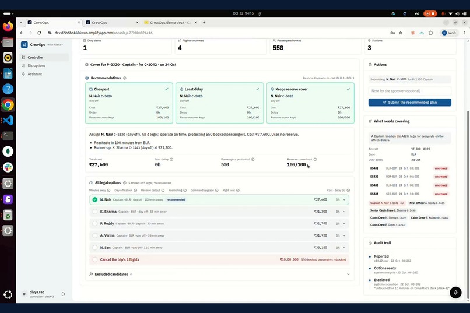This screenshot has height=313, width=470.
Task: Open Slack from the dock
Action: pos(8,167)
